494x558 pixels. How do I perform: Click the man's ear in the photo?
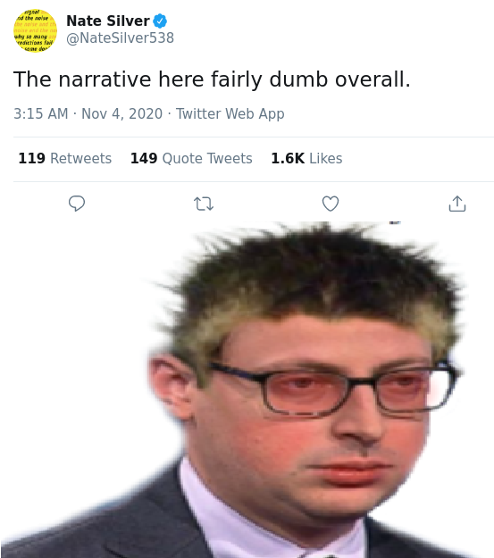pos(172,384)
